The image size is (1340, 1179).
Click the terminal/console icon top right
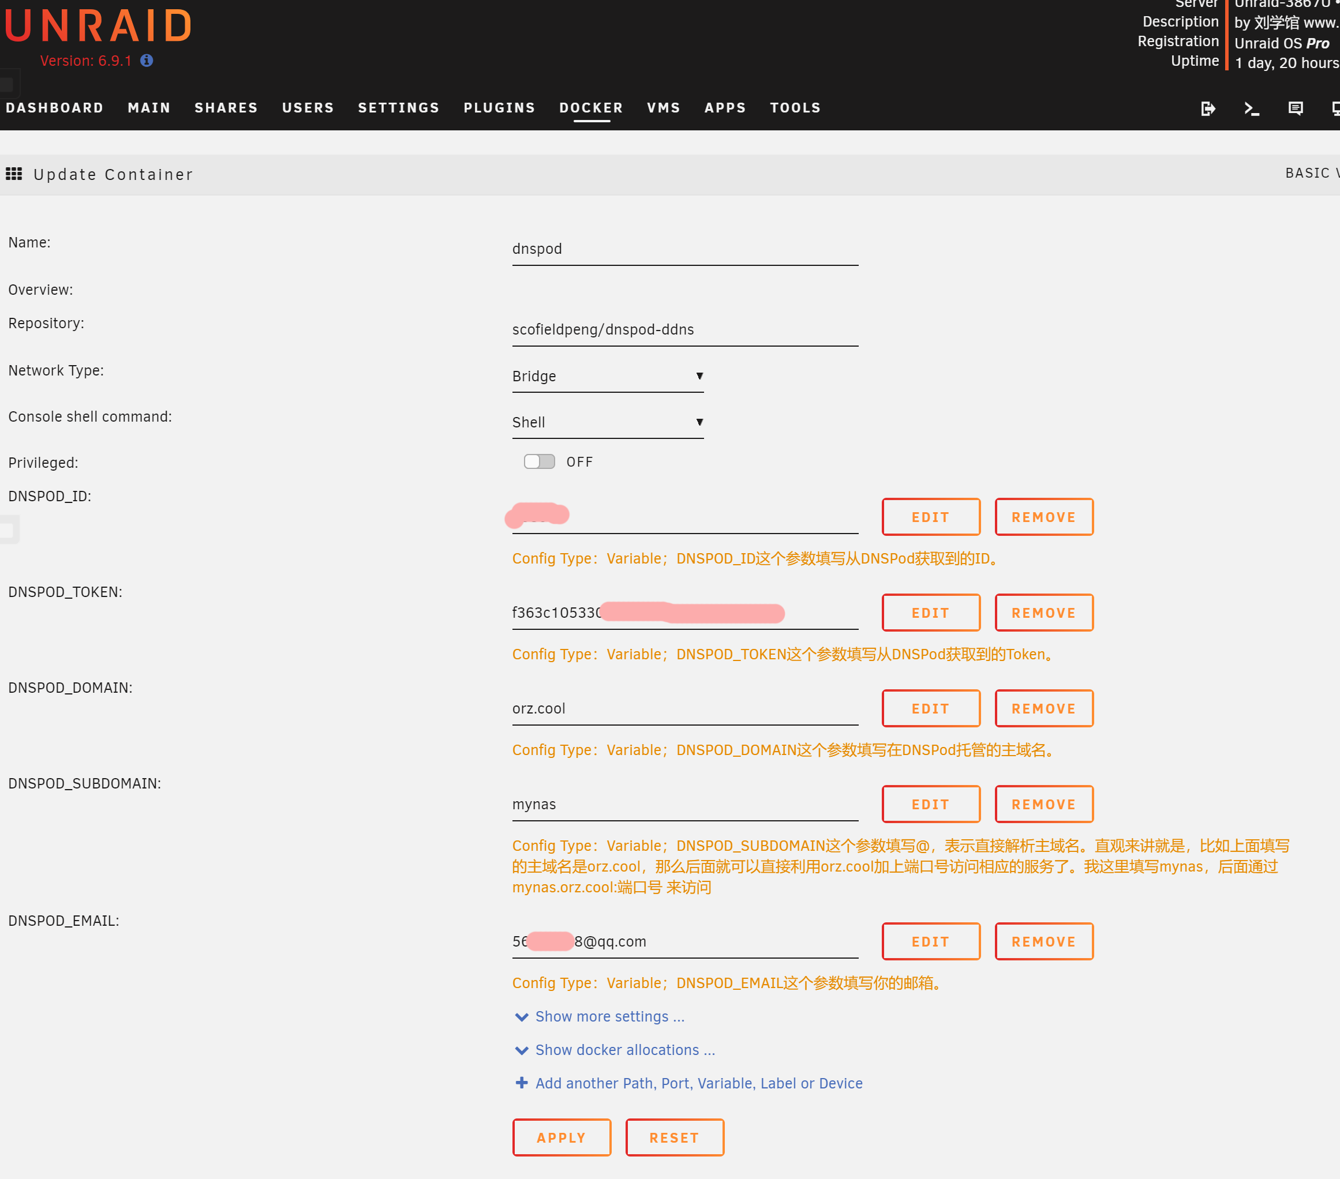(x=1251, y=107)
